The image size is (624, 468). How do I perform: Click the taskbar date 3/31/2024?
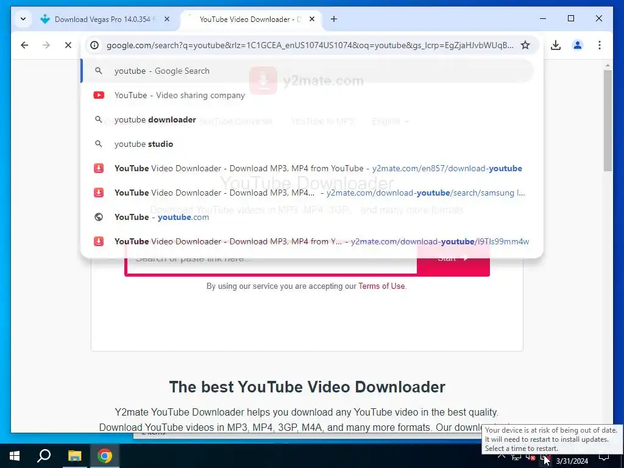click(x=572, y=461)
